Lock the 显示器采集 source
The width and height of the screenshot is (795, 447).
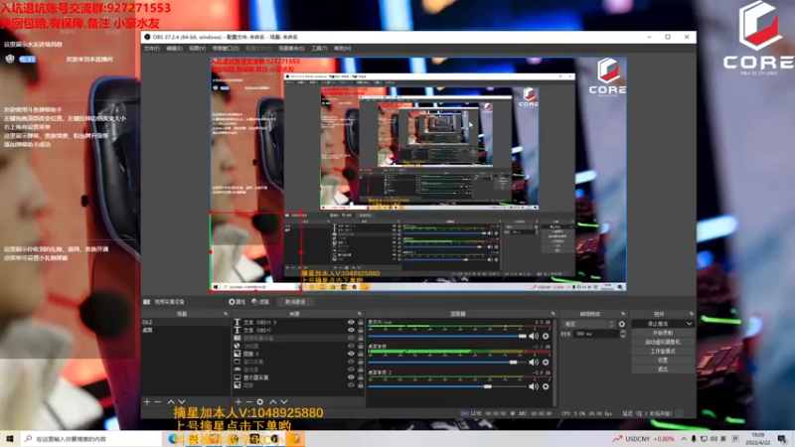pos(361,377)
